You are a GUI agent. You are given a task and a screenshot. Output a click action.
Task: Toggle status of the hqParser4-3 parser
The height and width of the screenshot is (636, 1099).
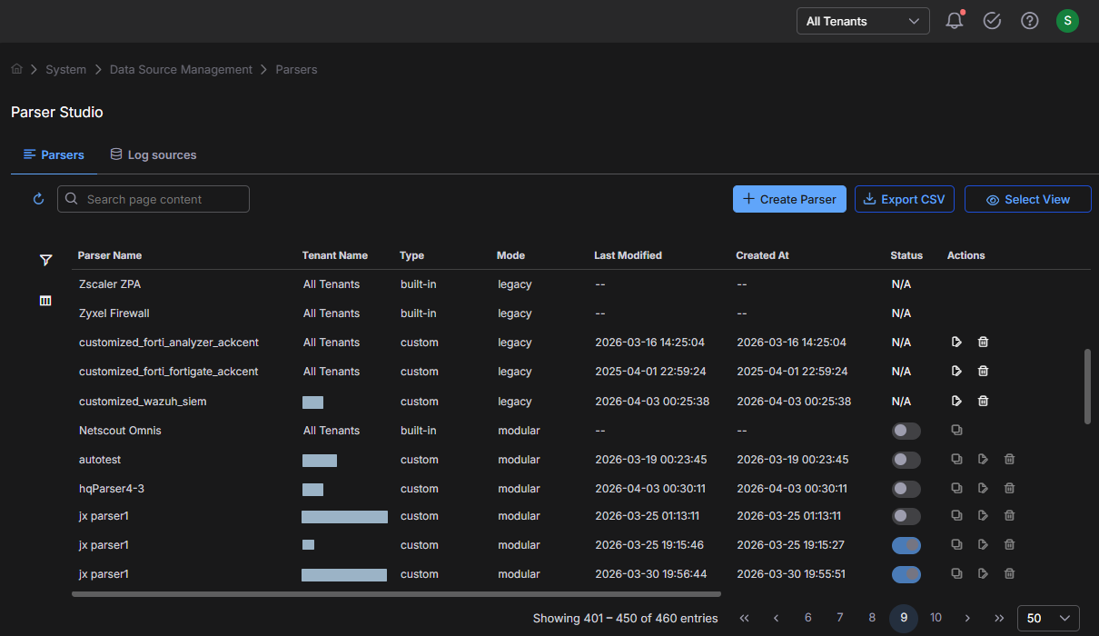(x=906, y=489)
